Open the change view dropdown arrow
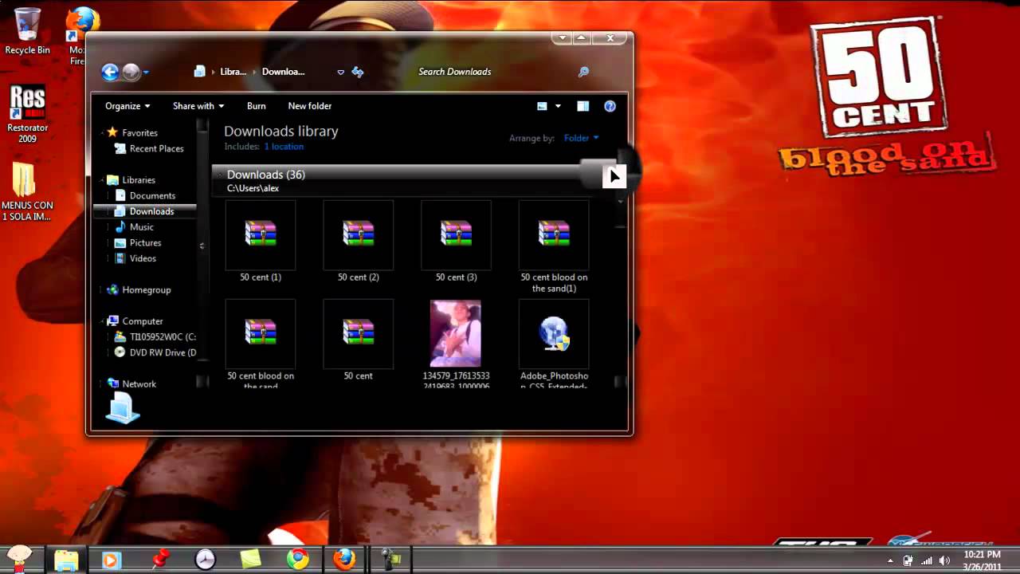This screenshot has height=574, width=1020. pos(558,106)
